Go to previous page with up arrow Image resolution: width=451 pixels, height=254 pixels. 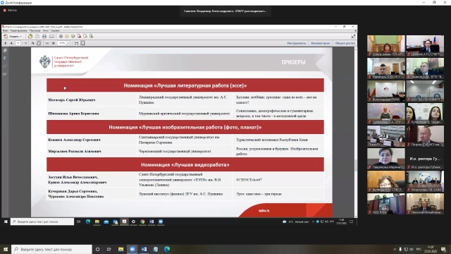pos(5,43)
